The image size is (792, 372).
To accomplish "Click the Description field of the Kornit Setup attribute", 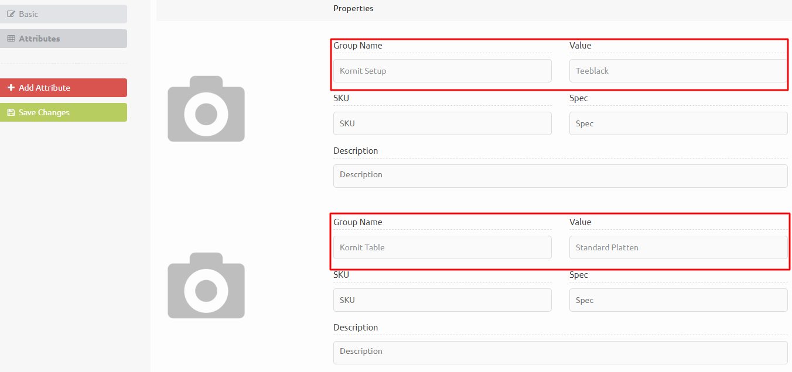I will [561, 176].
